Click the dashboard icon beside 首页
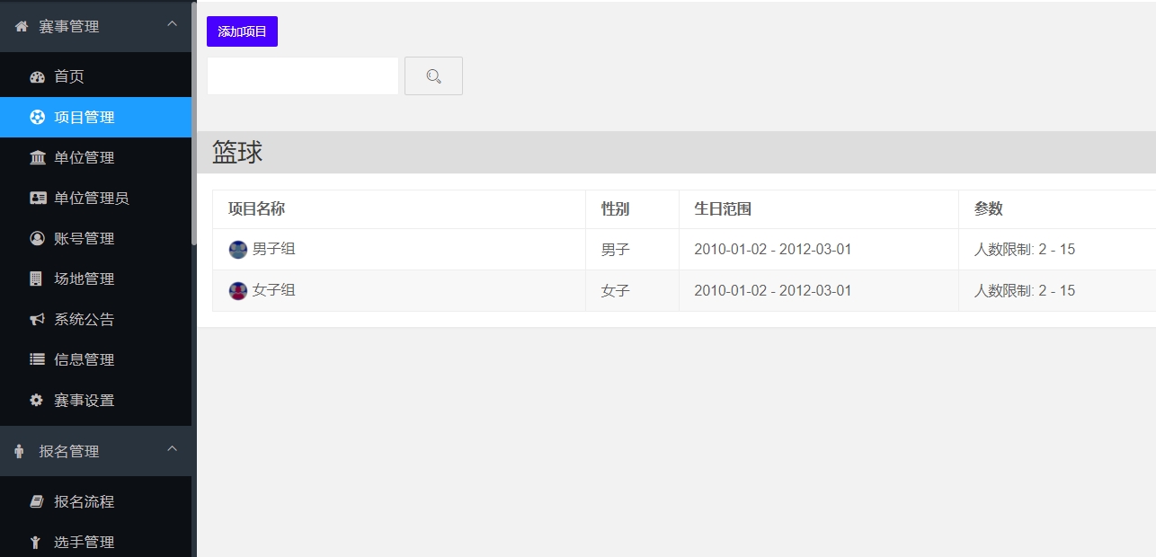Screen dimensions: 1156x557 click(x=37, y=77)
